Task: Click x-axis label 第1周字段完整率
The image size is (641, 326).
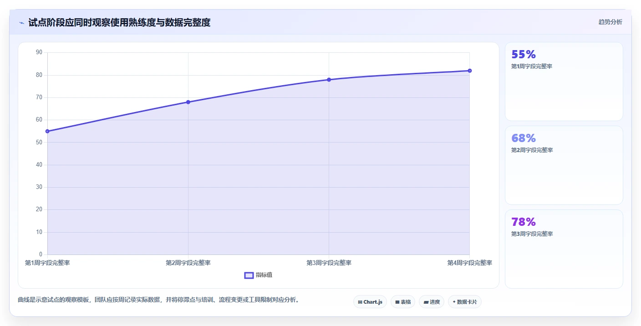Action: coord(47,263)
